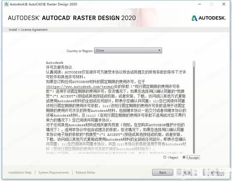Viewport: 232px width, 181px height.
Task: Click the Back button
Action: [162, 172]
